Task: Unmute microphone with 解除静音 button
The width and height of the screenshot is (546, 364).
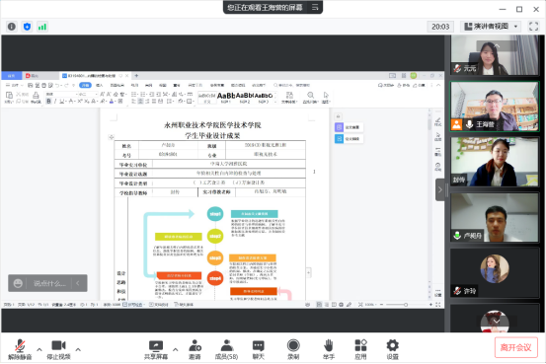Action: click(20, 349)
